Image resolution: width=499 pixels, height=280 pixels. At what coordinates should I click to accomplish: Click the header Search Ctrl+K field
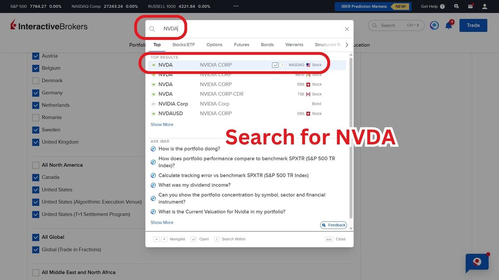coord(396,25)
